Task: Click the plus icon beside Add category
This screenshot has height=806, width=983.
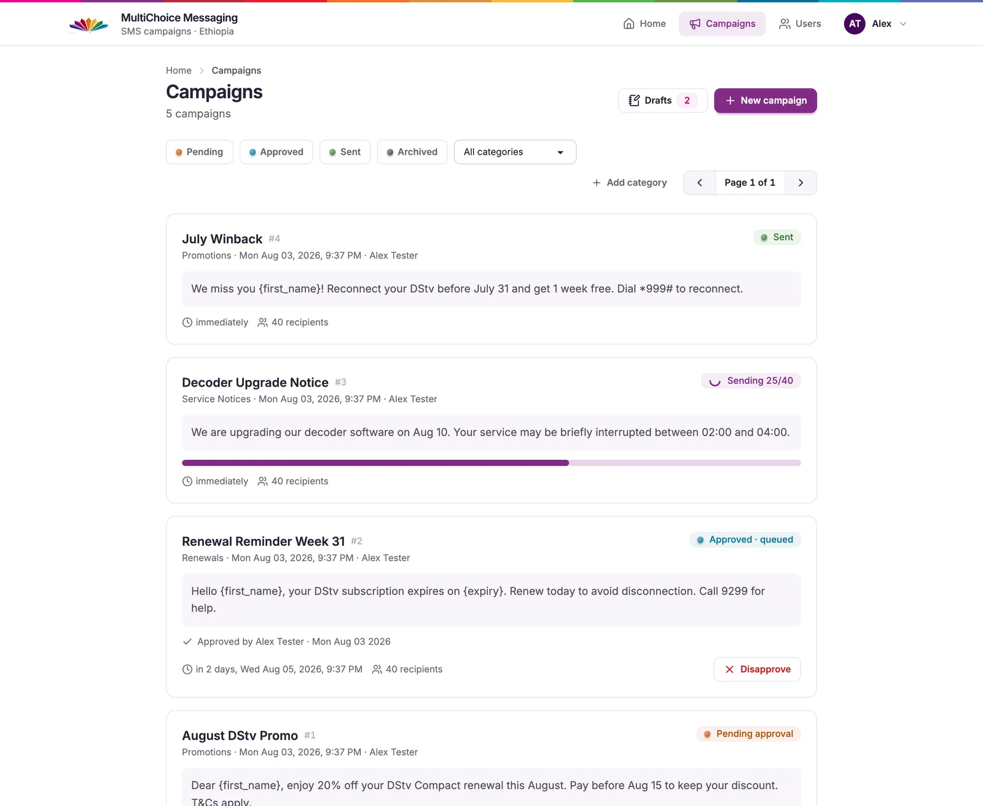Action: [597, 183]
